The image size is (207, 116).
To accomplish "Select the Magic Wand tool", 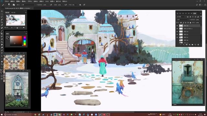I will (x=2, y=19).
